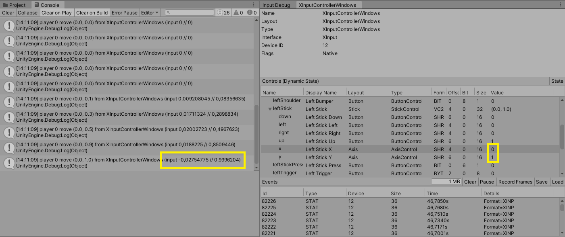
Task: Enable Error Pause
Action: pyautogui.click(x=124, y=12)
